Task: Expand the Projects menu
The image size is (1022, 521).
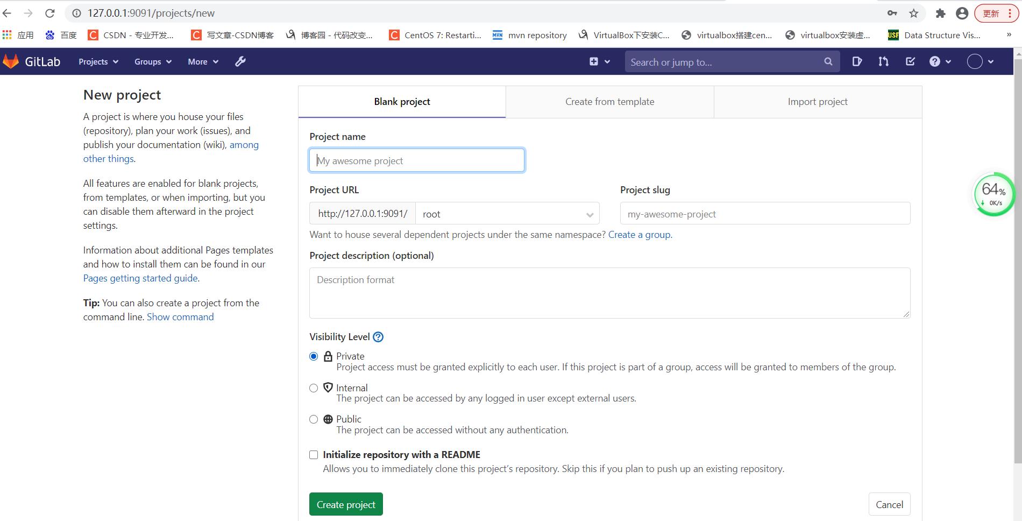Action: pos(98,61)
